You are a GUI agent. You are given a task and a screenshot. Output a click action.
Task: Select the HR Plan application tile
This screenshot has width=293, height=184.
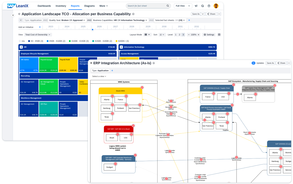point(48,109)
